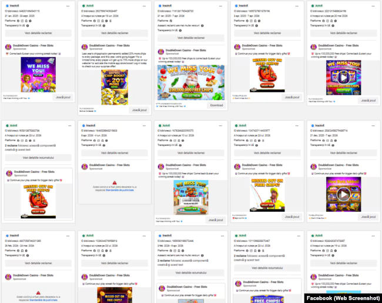The width and height of the screenshot is (382, 303).
Task: Click EU transparency info icon on ad ended 23 sept. 2025
Action: [x=28, y=26]
